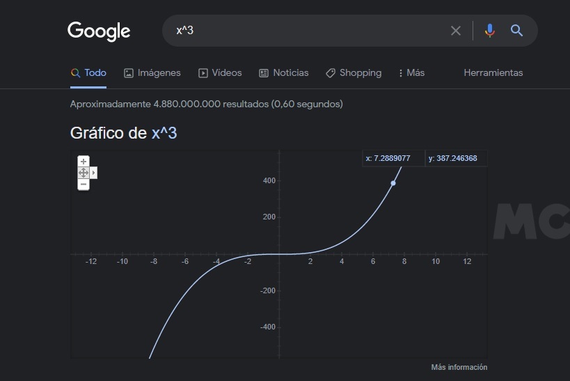Open the Herramientas options
This screenshot has width=570, height=381.
click(x=493, y=73)
